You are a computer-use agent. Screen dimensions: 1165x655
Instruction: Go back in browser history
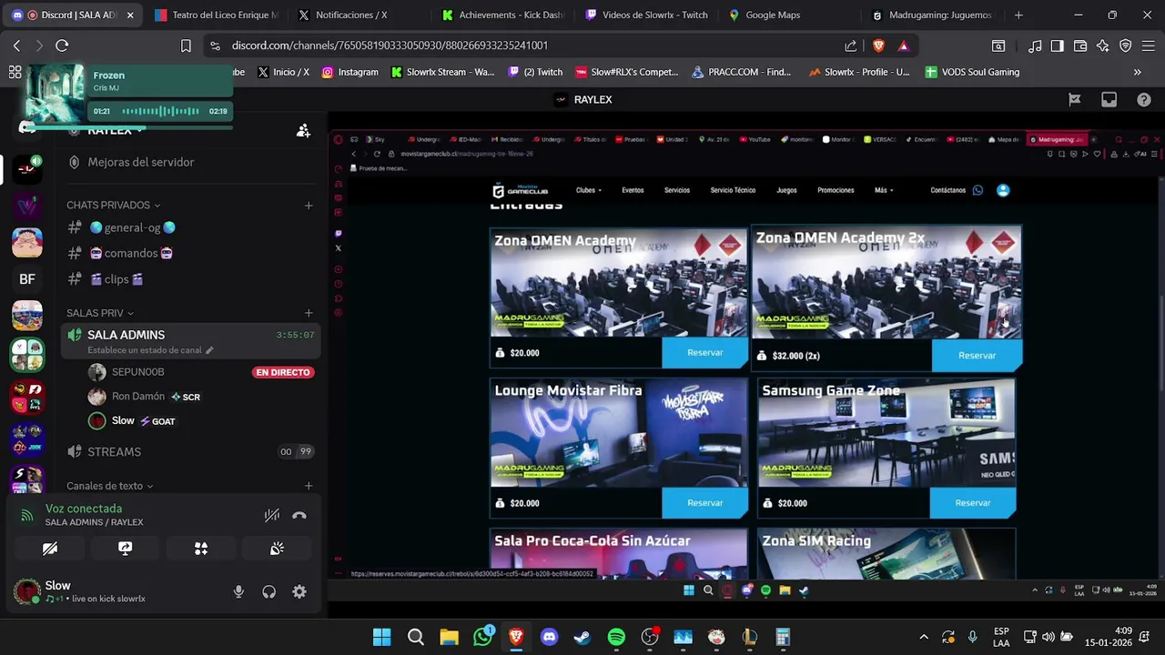16,45
